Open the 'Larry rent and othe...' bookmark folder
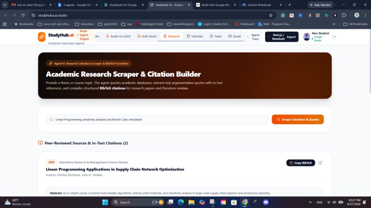 [54, 24]
